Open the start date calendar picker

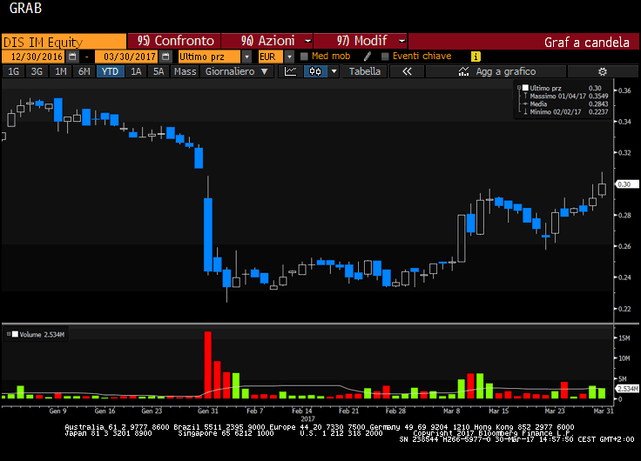coord(72,57)
